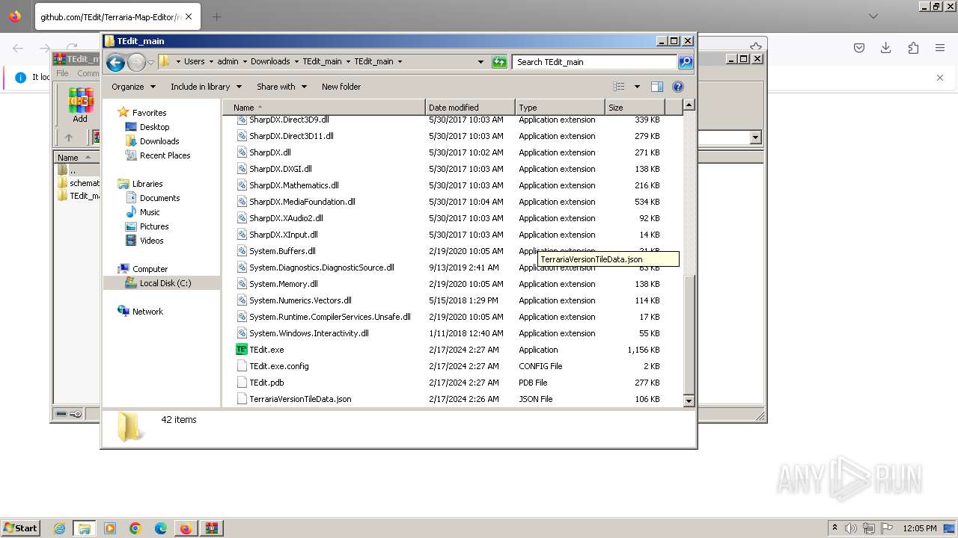This screenshot has width=958, height=538.
Task: Click the file list scrollbar up arrow
Action: 689,105
